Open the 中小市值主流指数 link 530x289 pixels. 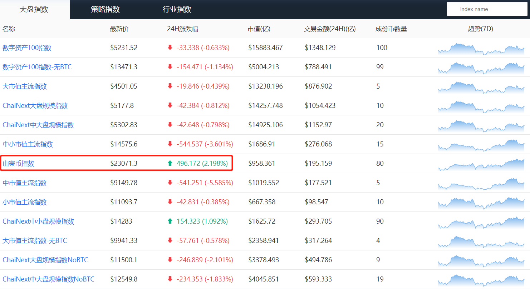[28, 144]
